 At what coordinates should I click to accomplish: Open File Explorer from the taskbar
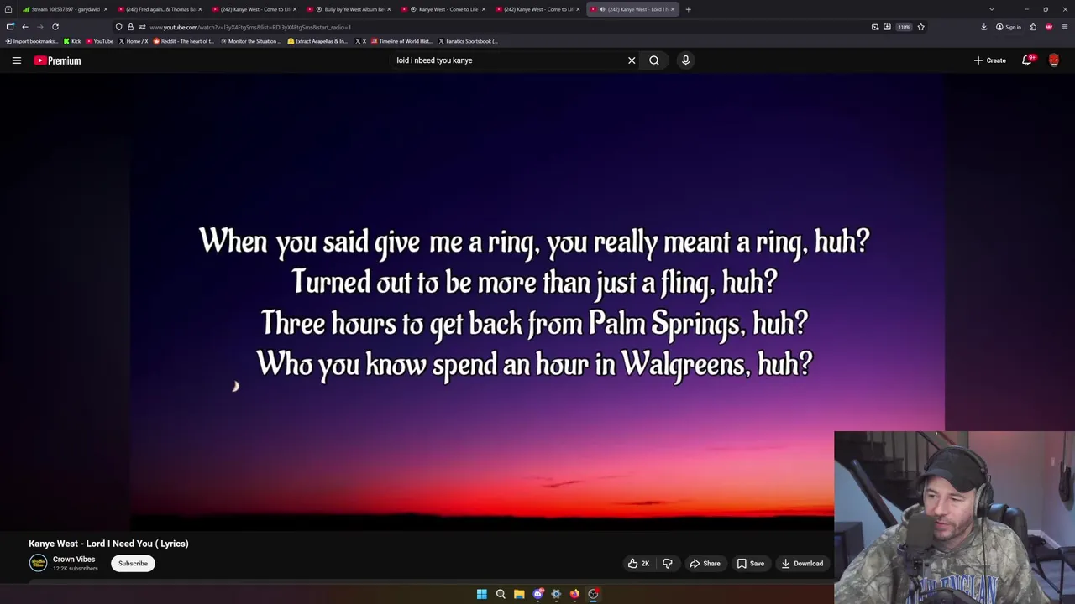coord(519,594)
